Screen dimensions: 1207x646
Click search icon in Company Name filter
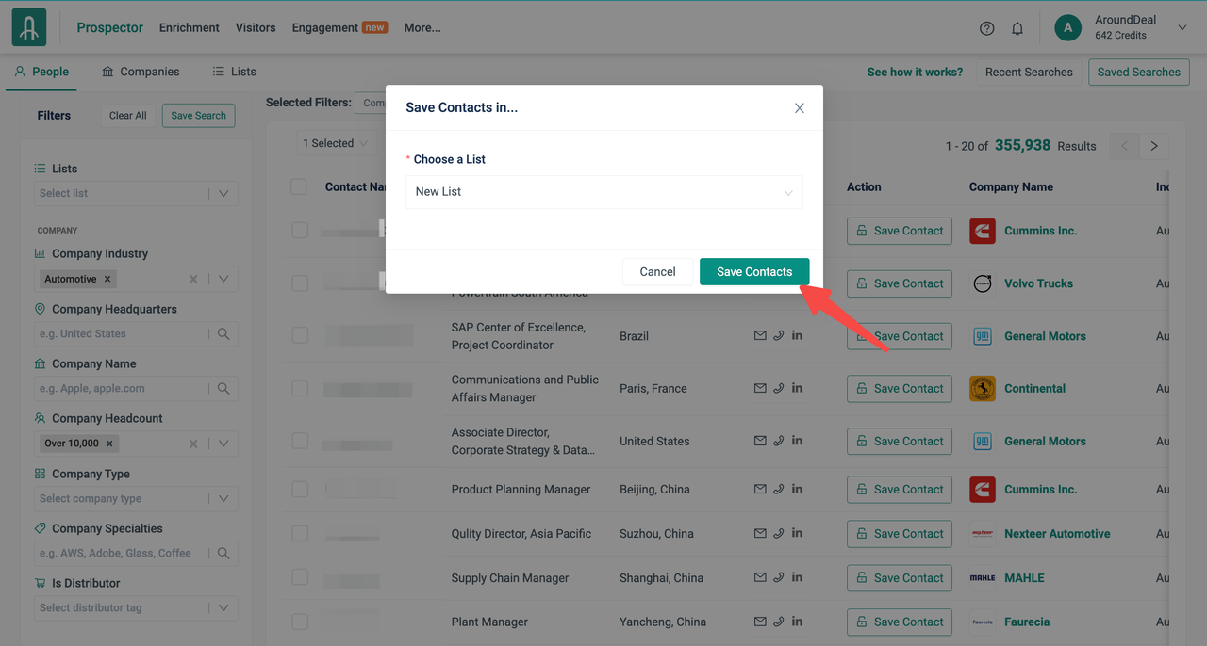click(223, 388)
